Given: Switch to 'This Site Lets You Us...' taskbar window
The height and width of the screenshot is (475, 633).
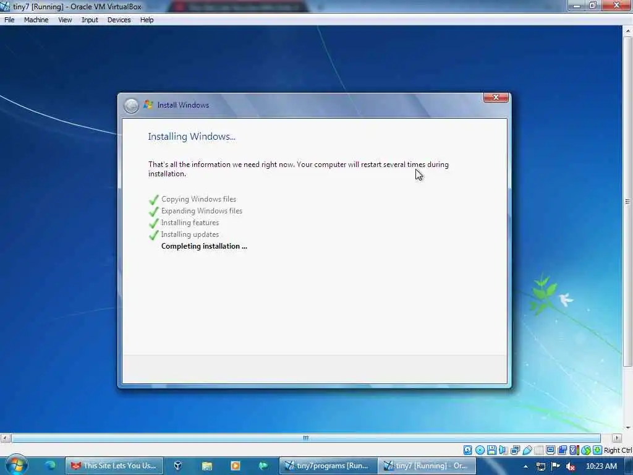Looking at the screenshot, I should (114, 466).
